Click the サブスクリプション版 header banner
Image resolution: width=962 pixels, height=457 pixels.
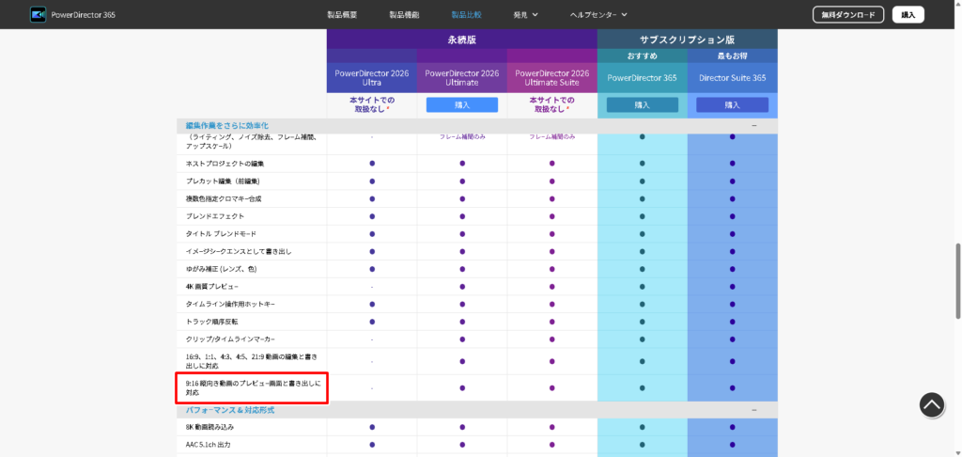[687, 39]
